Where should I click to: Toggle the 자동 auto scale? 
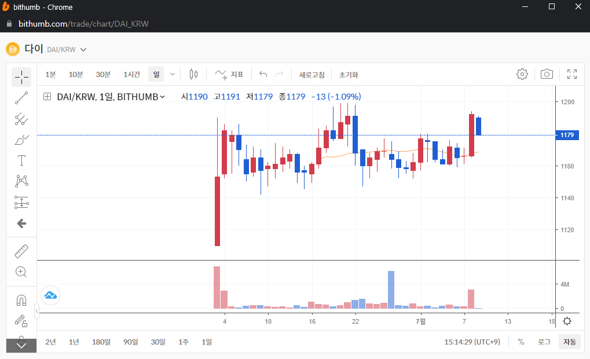pyautogui.click(x=569, y=342)
